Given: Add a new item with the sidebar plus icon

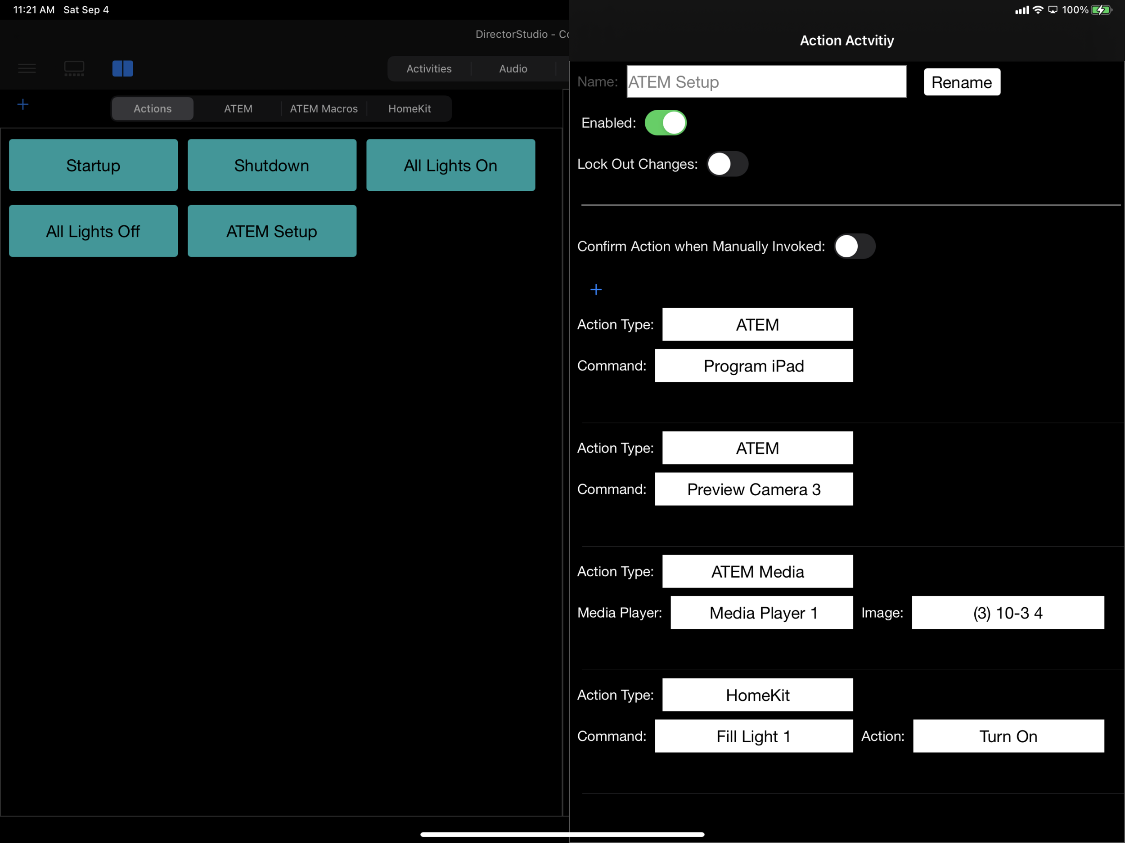Looking at the screenshot, I should (x=23, y=104).
